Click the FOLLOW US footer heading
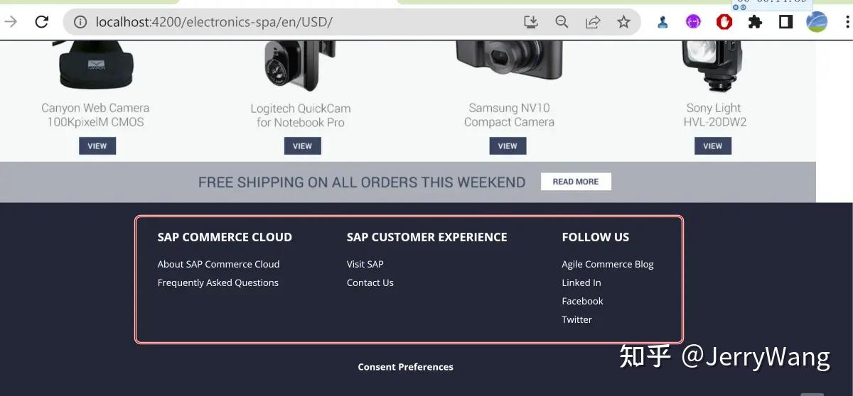The height and width of the screenshot is (396, 853). (596, 237)
